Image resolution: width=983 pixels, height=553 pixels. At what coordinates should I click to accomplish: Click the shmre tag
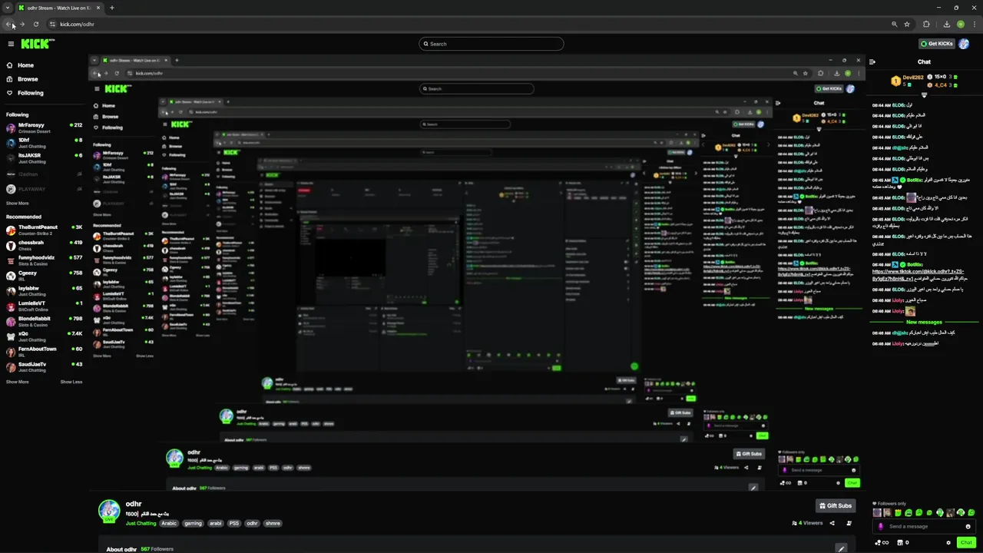click(273, 523)
